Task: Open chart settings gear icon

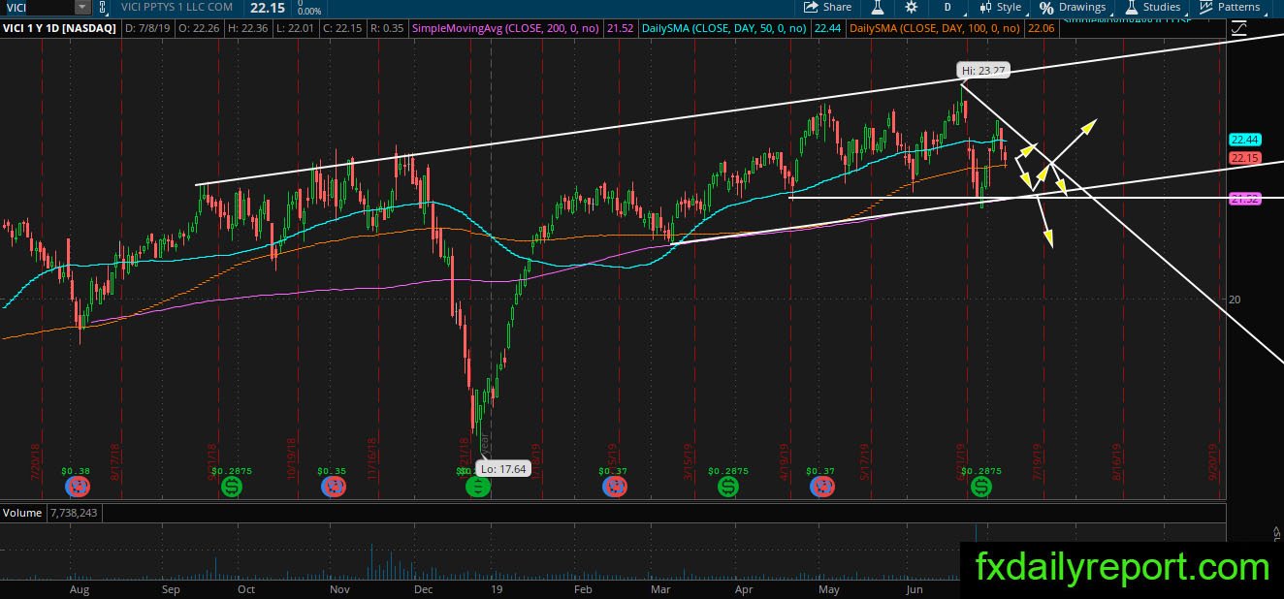Action: coord(911,7)
